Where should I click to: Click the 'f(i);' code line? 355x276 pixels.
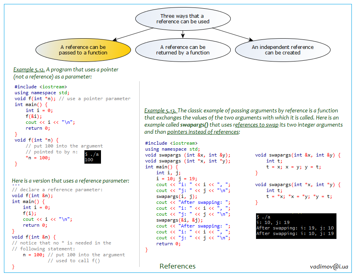(x=30, y=213)
